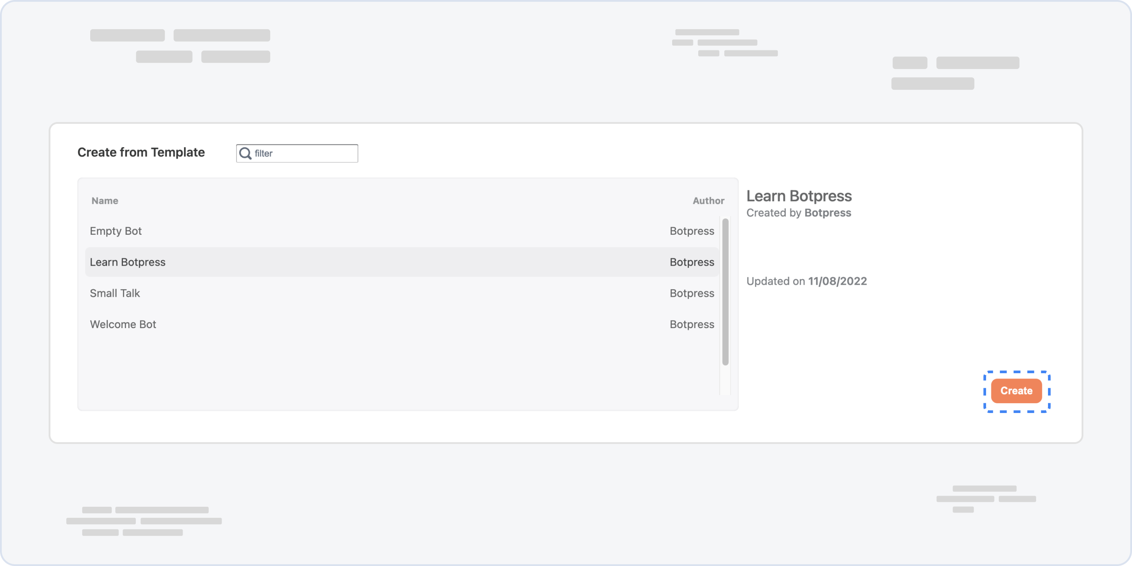
Task: Click the Name column header
Action: coord(105,201)
